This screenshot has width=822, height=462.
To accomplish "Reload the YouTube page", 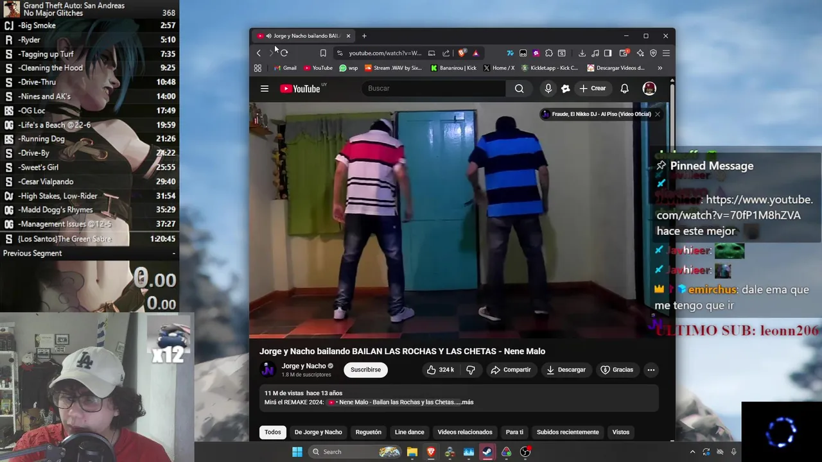I will click(x=284, y=53).
